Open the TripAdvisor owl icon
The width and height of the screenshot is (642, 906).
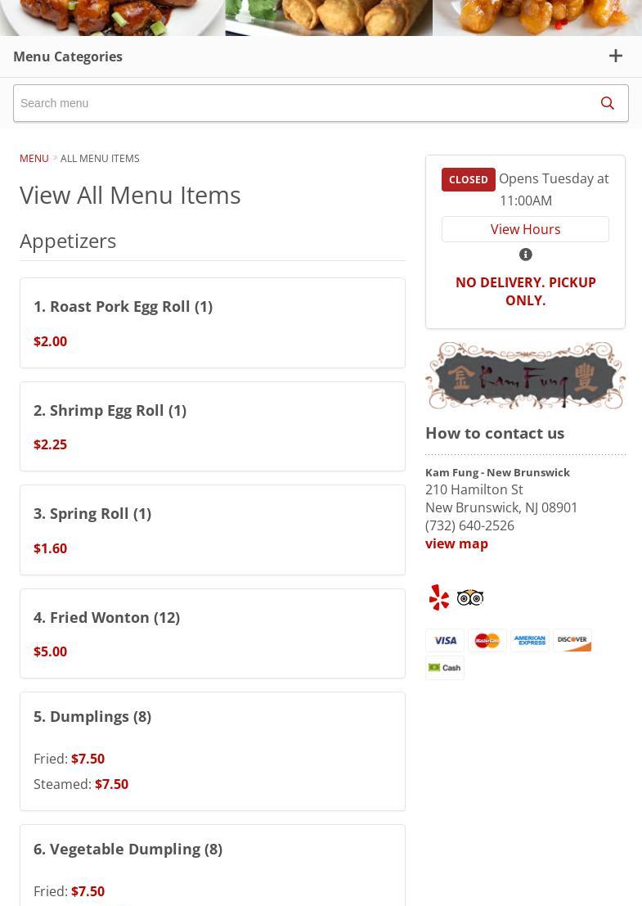[470, 597]
